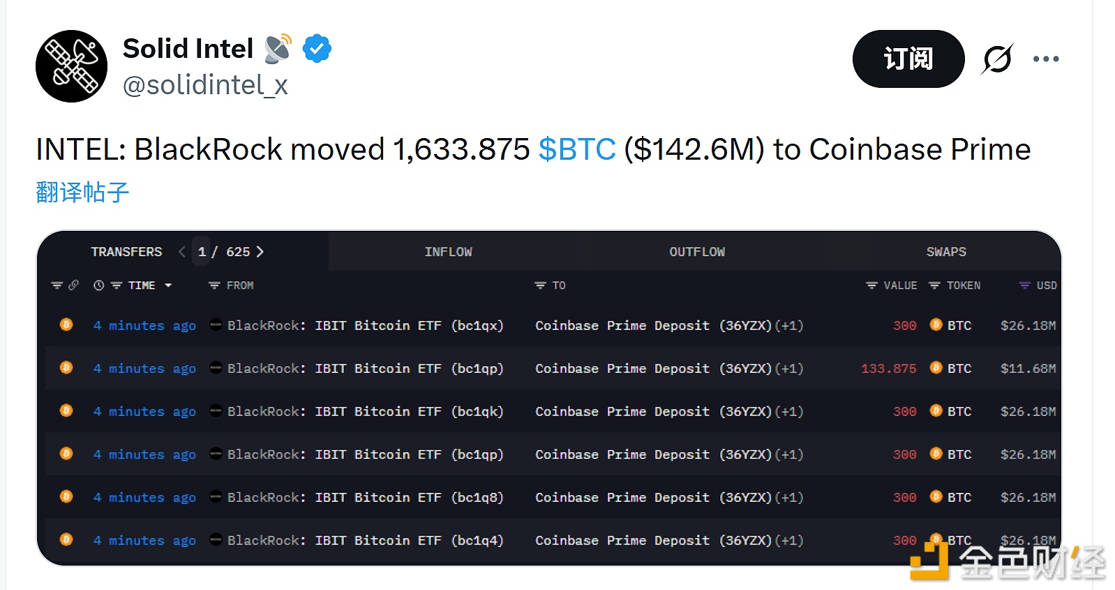The image size is (1115, 590).
Task: Select the SWAPS tab
Action: point(945,252)
